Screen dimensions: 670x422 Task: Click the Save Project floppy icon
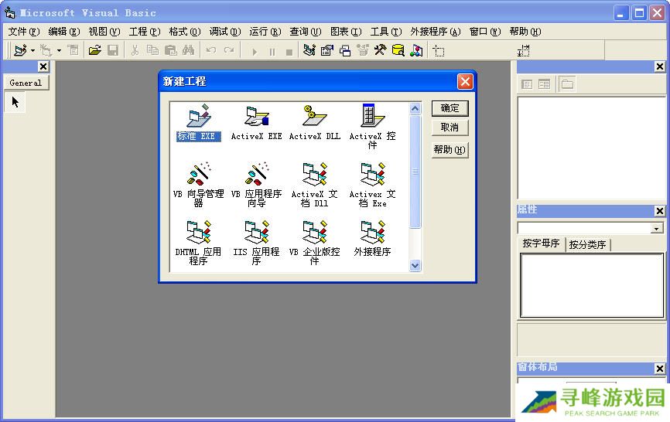tap(113, 50)
